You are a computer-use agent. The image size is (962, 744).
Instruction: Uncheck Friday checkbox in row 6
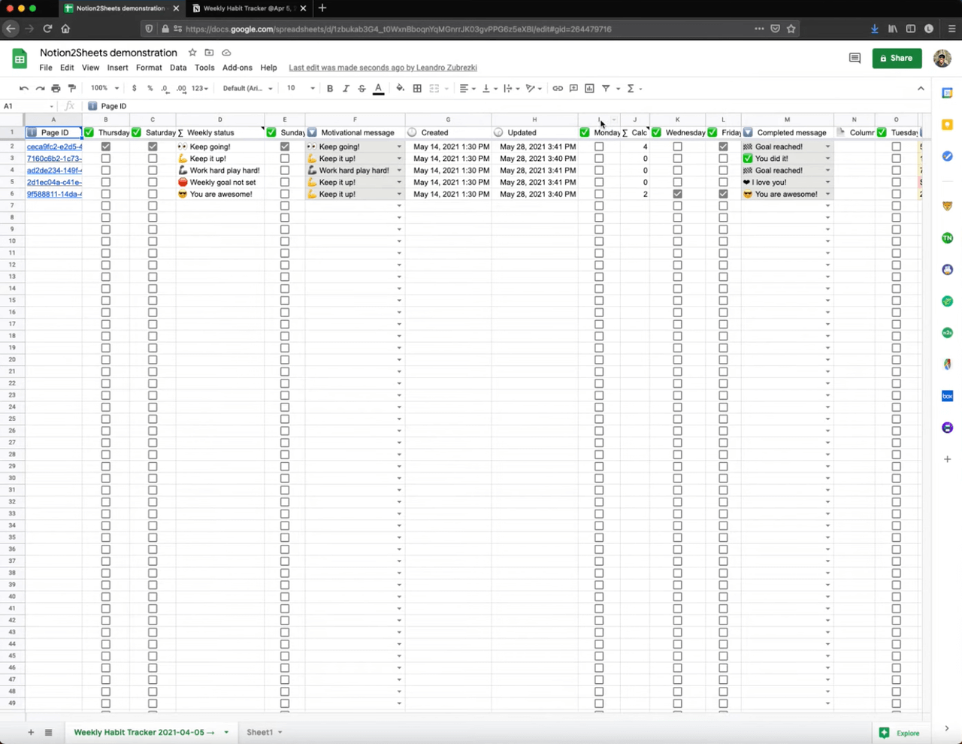click(723, 194)
